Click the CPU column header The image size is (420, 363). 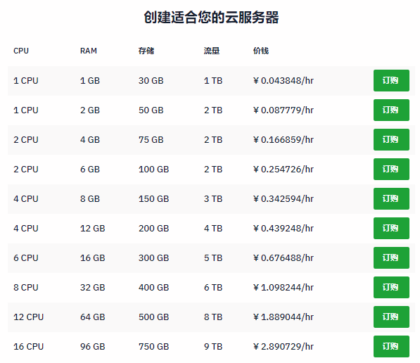tap(21, 51)
